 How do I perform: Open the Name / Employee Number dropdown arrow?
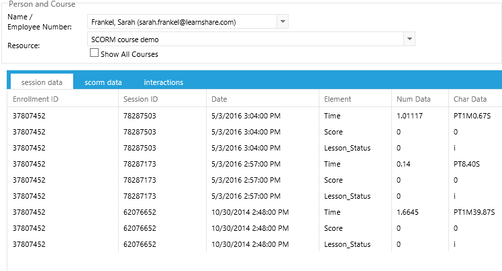click(283, 22)
